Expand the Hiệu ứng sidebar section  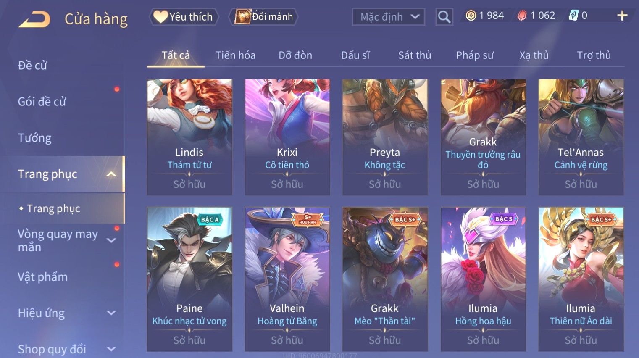[x=111, y=313]
